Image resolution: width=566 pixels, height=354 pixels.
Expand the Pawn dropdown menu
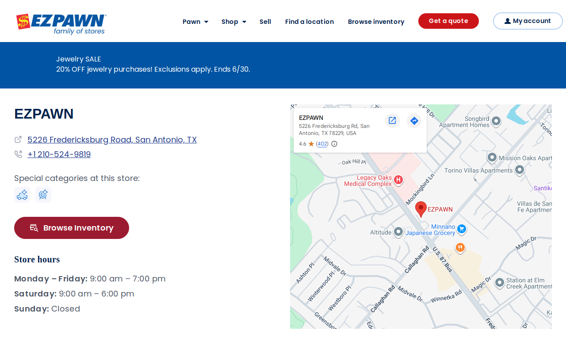tap(195, 22)
